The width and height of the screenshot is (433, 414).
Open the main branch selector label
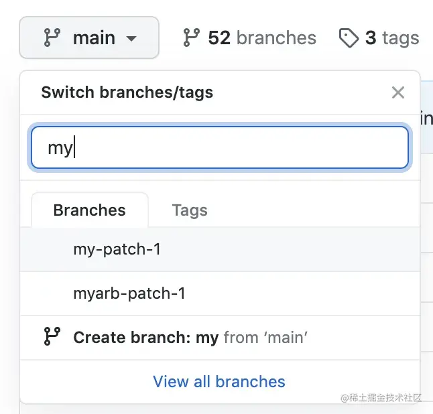[x=94, y=38]
